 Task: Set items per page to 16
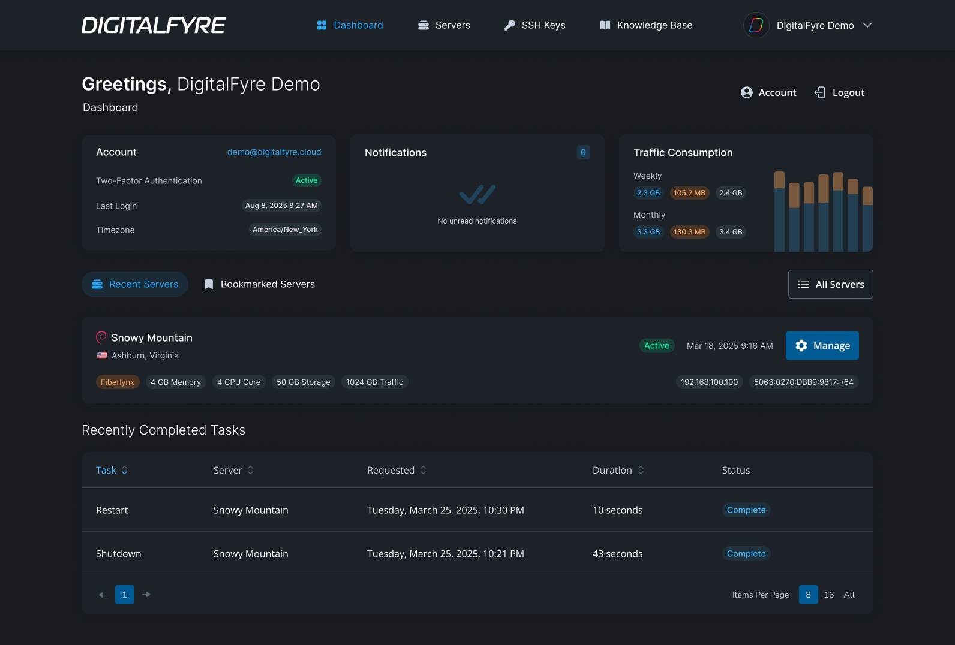coord(829,595)
